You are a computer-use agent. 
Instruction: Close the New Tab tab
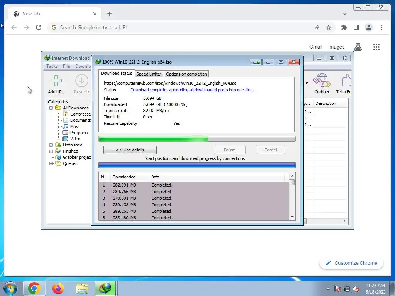[x=95, y=14]
